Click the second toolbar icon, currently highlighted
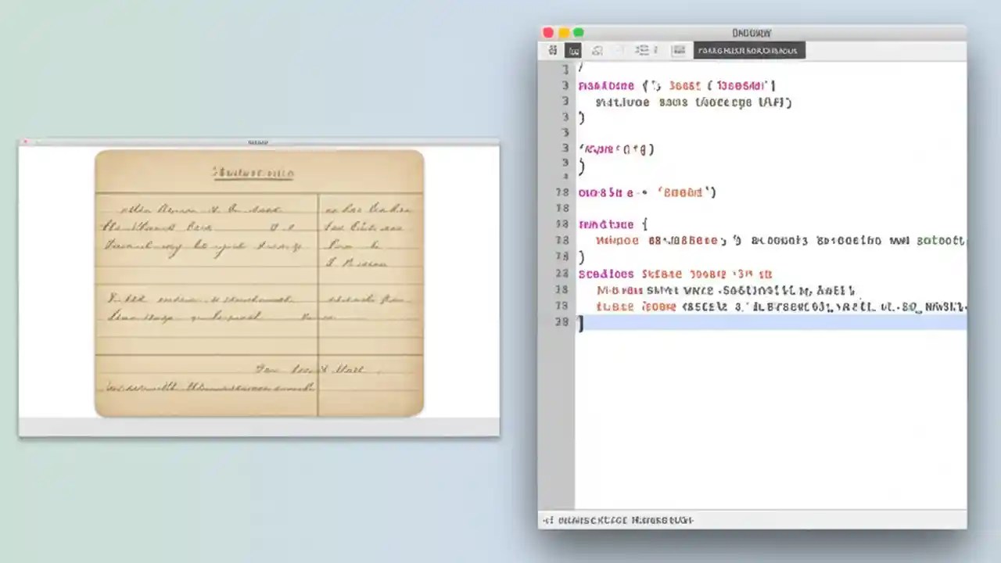 574,50
